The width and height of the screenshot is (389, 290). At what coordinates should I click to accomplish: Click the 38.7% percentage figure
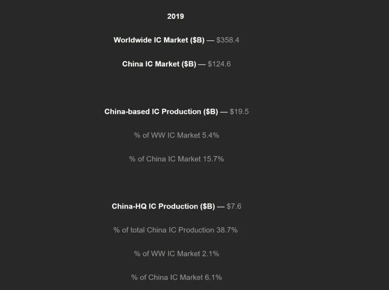227,230
